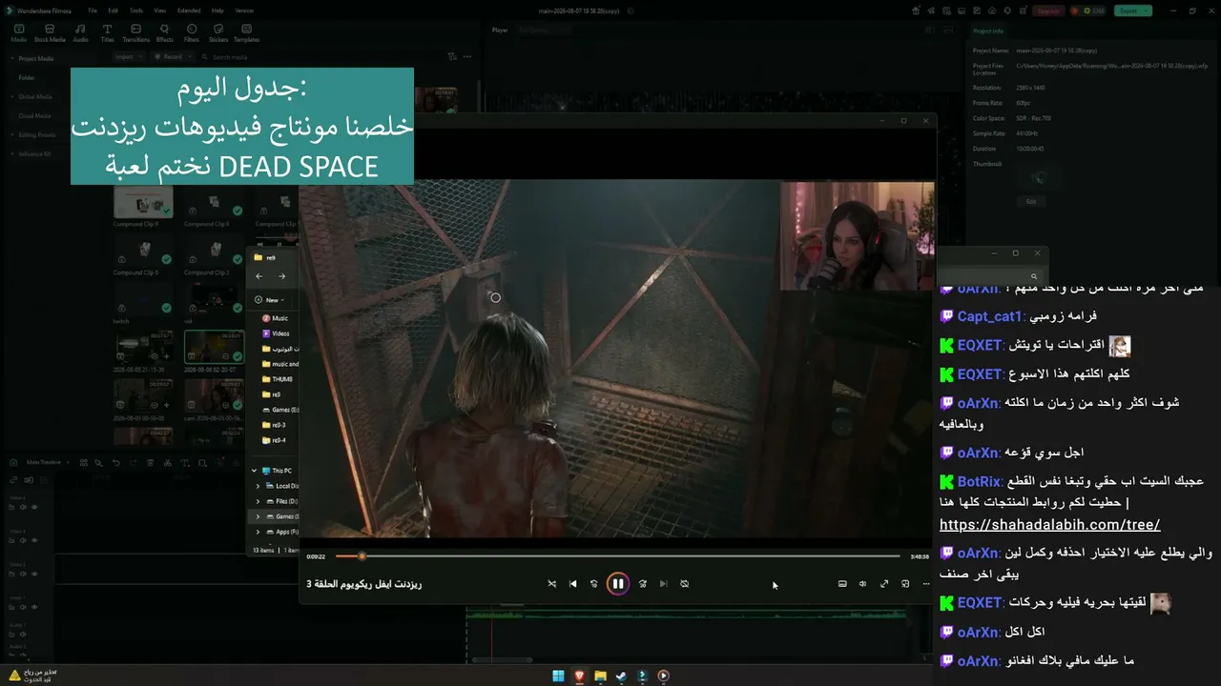The width and height of the screenshot is (1221, 686).
Task: Pause the video with the round pause button
Action: pyautogui.click(x=618, y=584)
